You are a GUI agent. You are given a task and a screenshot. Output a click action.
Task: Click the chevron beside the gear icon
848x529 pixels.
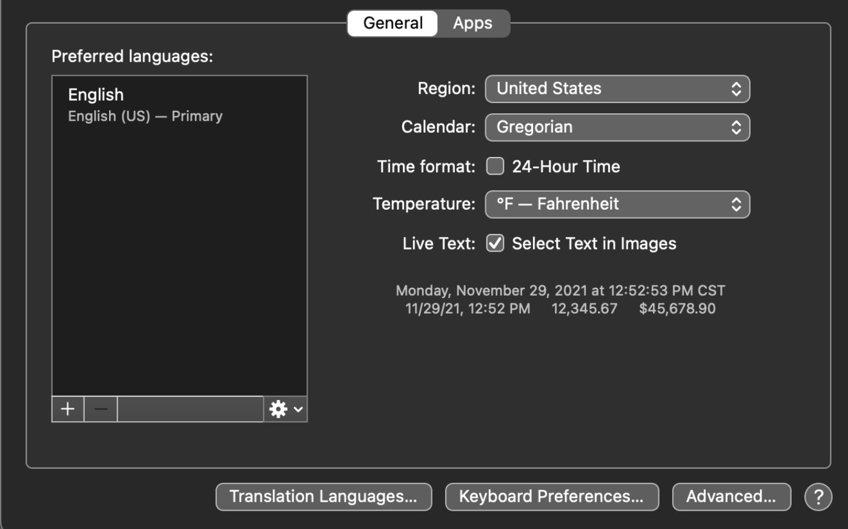click(x=298, y=409)
